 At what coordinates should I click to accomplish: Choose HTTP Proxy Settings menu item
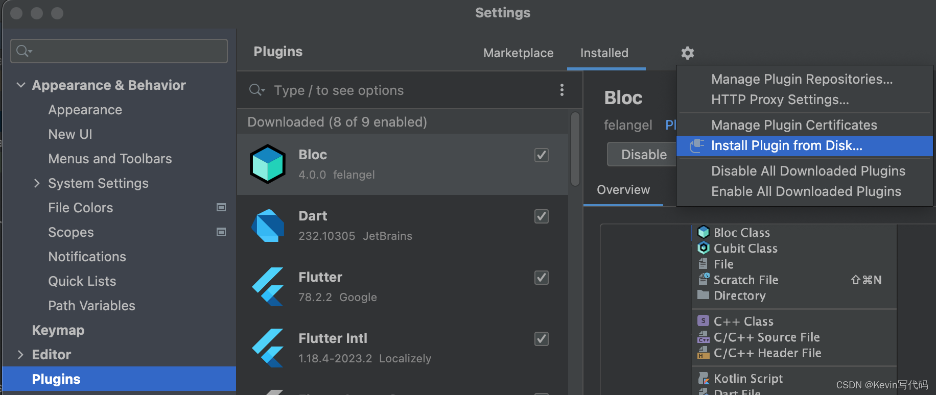(x=804, y=100)
